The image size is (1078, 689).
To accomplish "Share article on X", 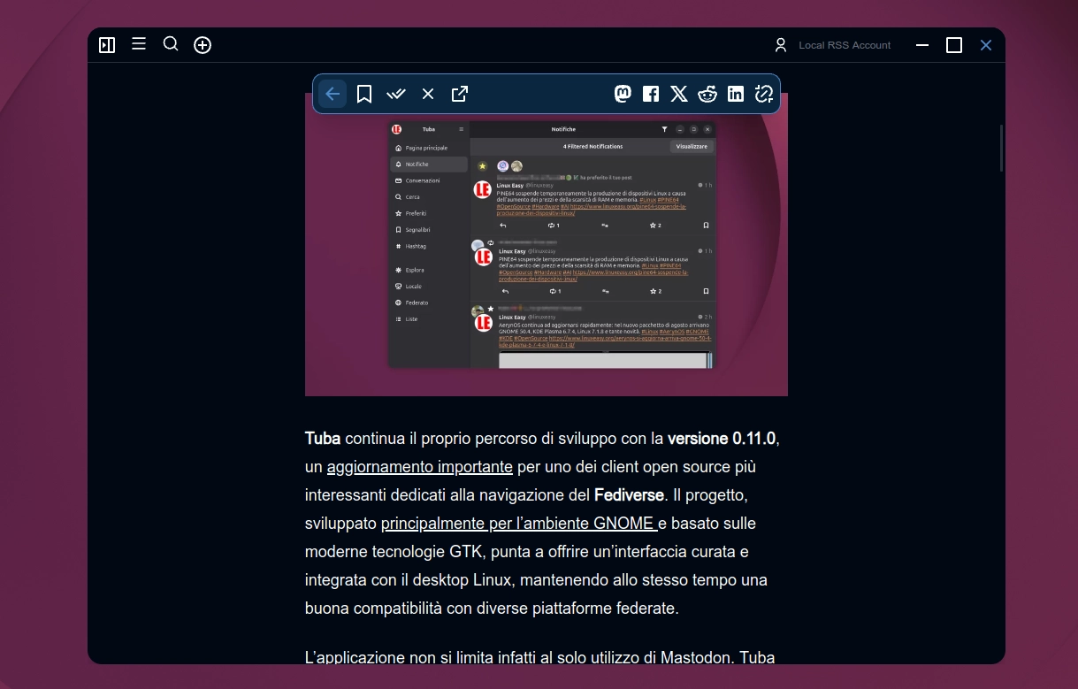I will point(679,94).
